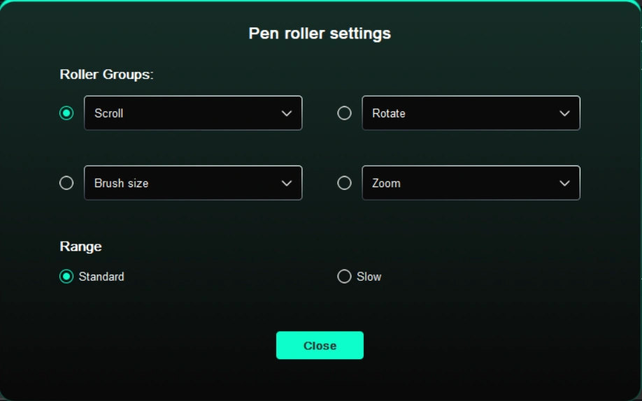The height and width of the screenshot is (401, 642).
Task: Activate the Brush size roller group radio
Action: pos(66,183)
